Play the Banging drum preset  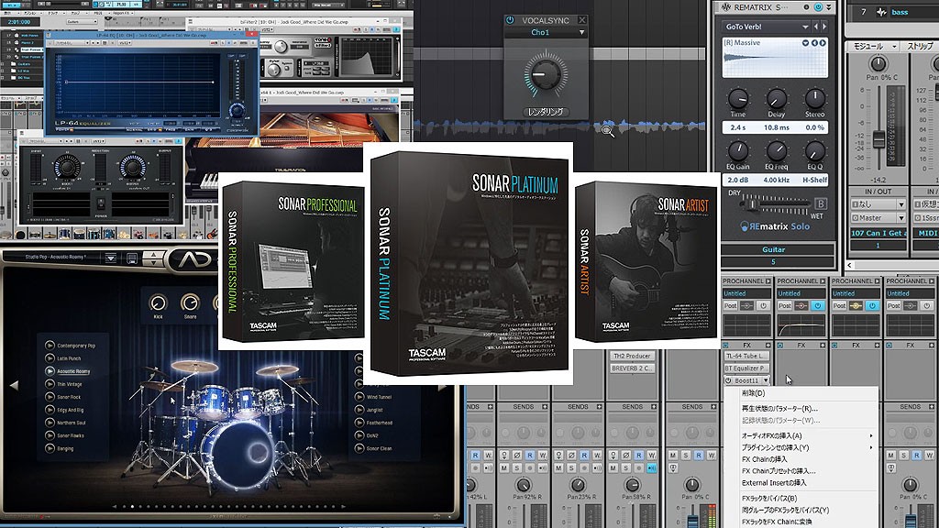coord(50,448)
